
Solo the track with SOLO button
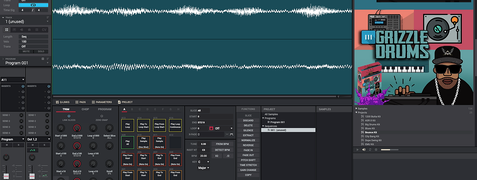[x=41, y=51]
